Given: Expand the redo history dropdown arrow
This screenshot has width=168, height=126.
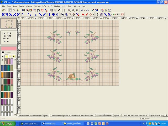Looking at the screenshot, I should pyautogui.click(x=90, y=10).
